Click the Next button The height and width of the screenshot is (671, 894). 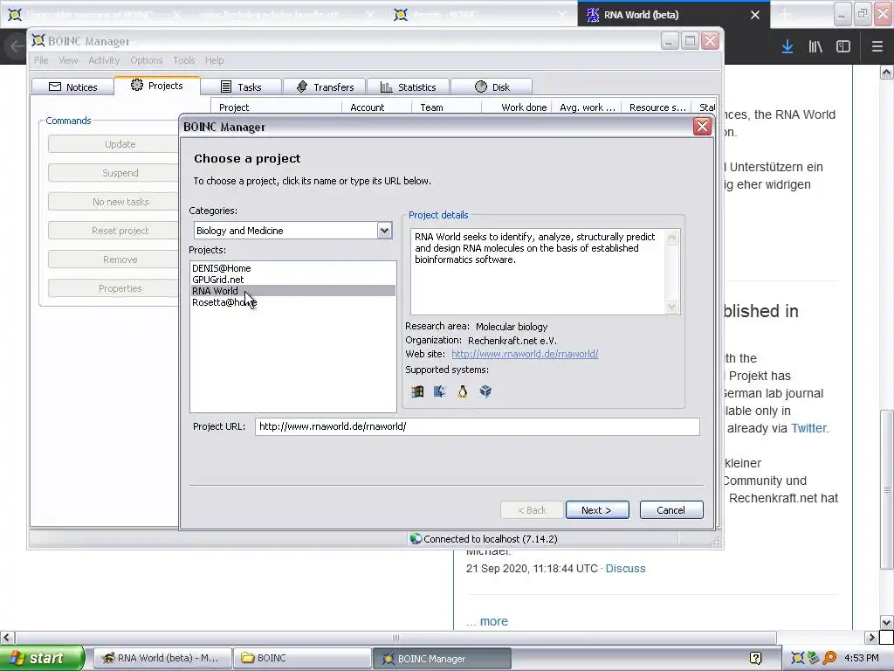(x=597, y=510)
